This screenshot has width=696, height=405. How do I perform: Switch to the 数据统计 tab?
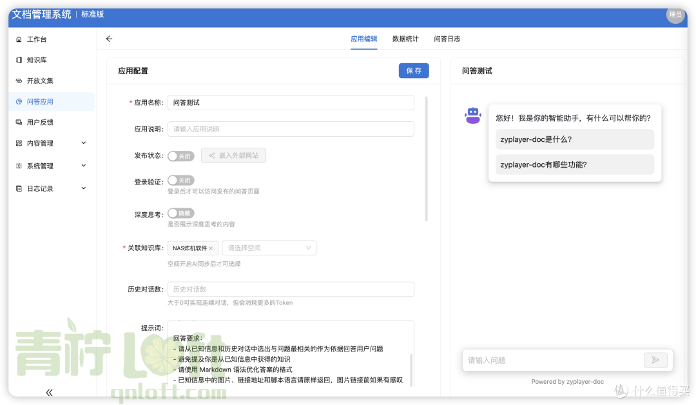405,39
